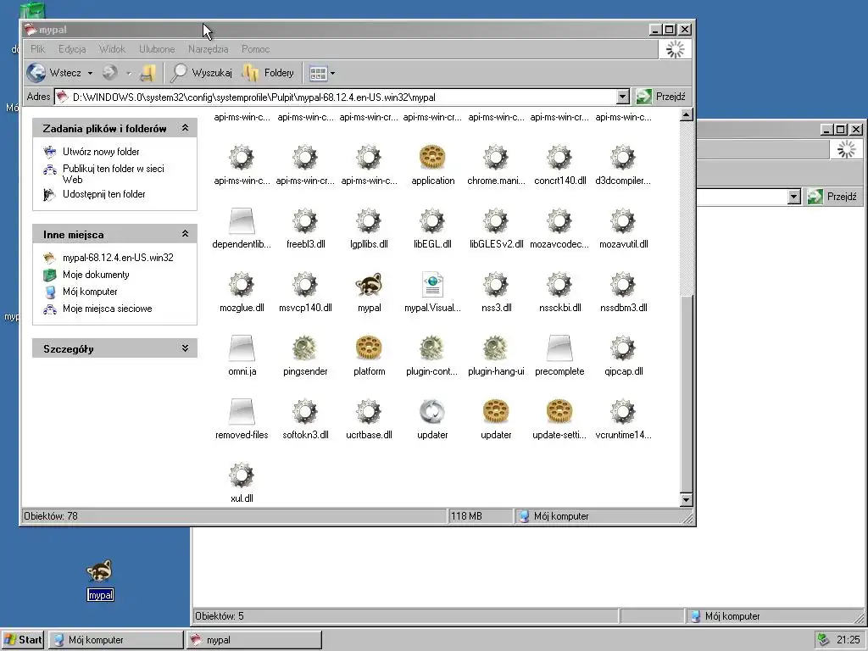The image size is (868, 651).
Task: Select the application settings file icon
Action: click(432, 157)
